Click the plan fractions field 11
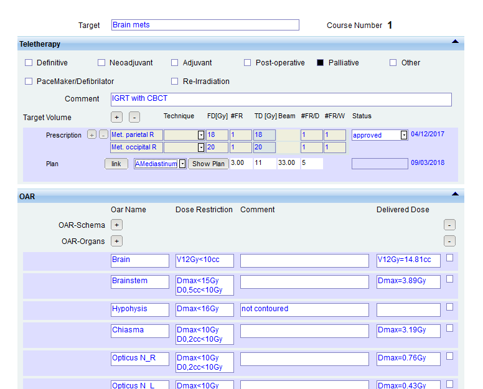The height and width of the screenshot is (389, 483). coord(265,164)
